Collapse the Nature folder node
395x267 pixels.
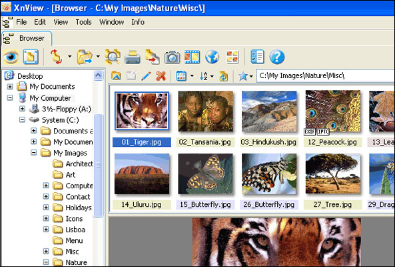pos(46,262)
